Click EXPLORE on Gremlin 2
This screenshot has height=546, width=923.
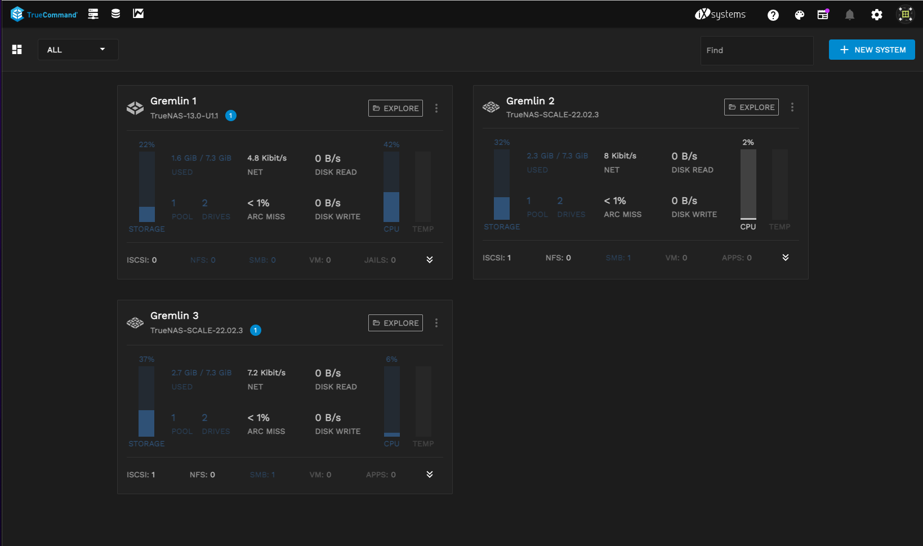click(x=751, y=107)
